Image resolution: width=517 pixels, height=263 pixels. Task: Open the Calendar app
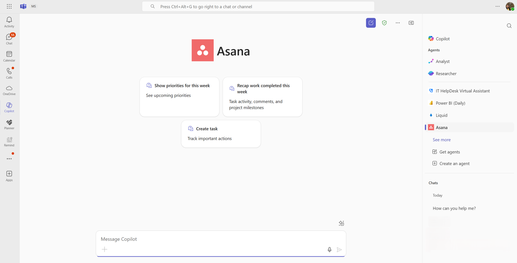9,56
